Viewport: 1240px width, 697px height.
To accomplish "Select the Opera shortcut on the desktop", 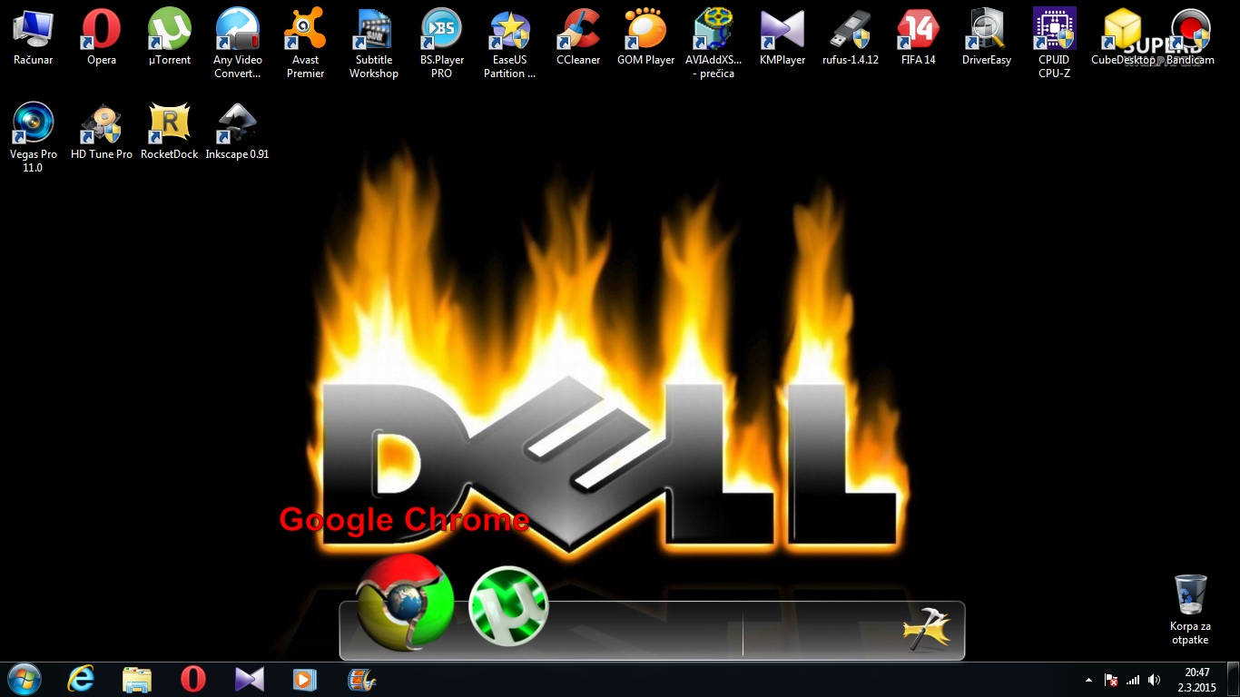I will click(x=102, y=37).
